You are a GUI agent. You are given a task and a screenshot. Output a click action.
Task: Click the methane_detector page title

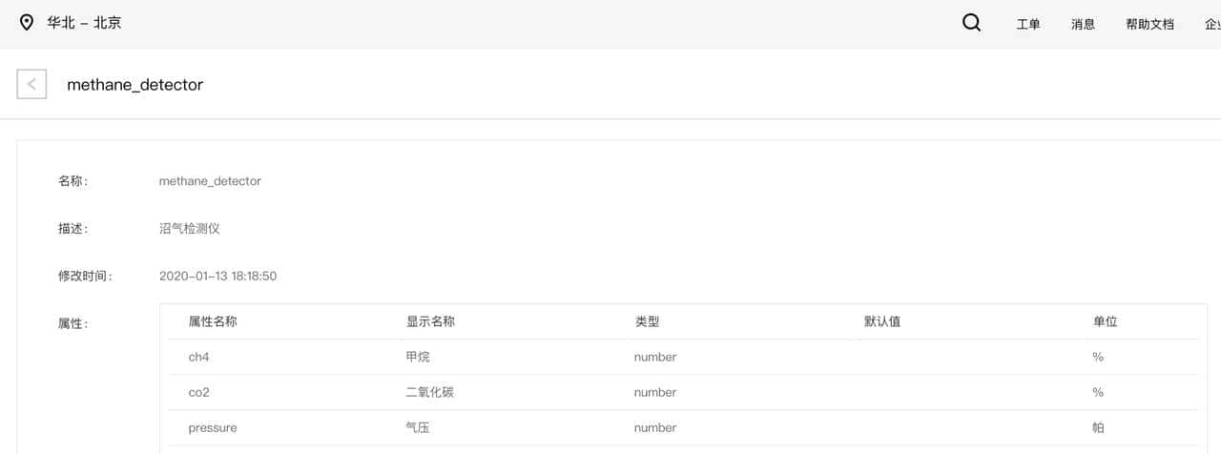pos(135,85)
